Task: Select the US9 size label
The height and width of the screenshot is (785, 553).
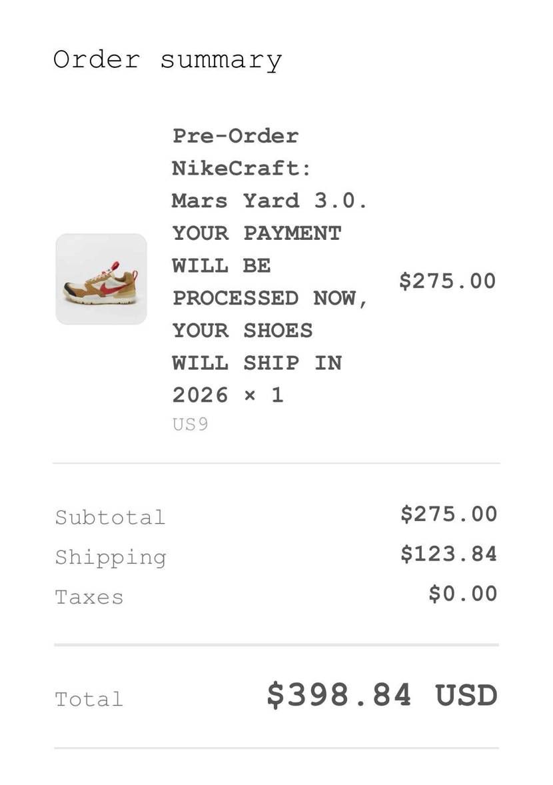Action: coord(190,424)
